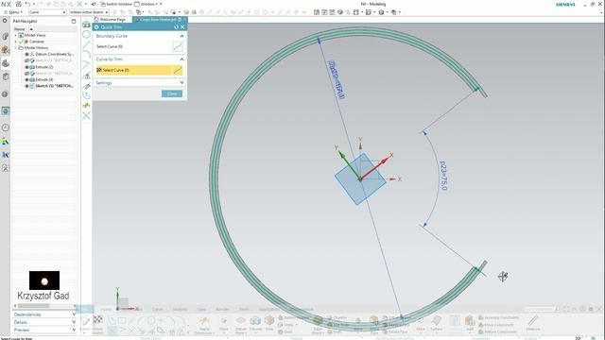Toggle visibility of Sketch (1)

[x=27, y=60]
